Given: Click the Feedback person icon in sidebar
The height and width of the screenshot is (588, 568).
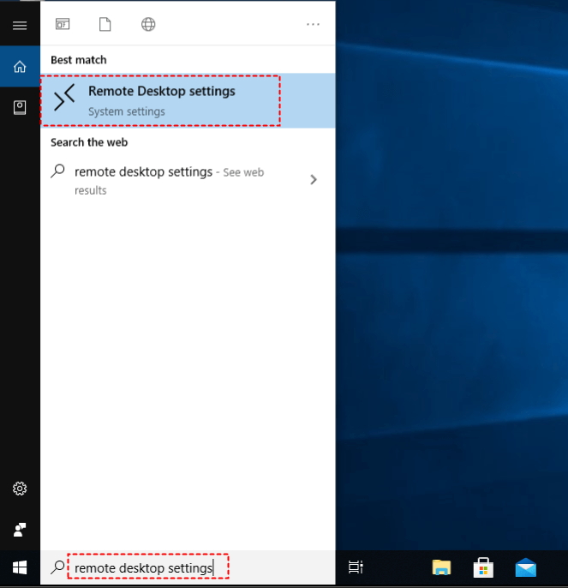Looking at the screenshot, I should click(20, 530).
